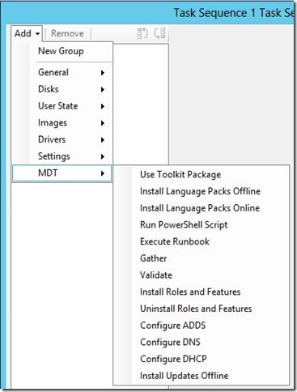Image resolution: width=297 pixels, height=392 pixels.
Task: Open the Add dropdown button
Action: (x=27, y=33)
